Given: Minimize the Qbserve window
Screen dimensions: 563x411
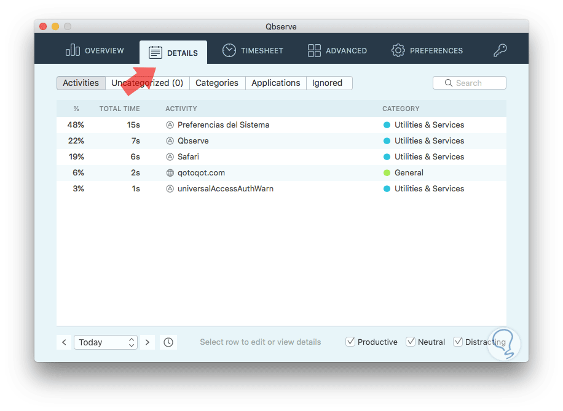Looking at the screenshot, I should (55, 26).
